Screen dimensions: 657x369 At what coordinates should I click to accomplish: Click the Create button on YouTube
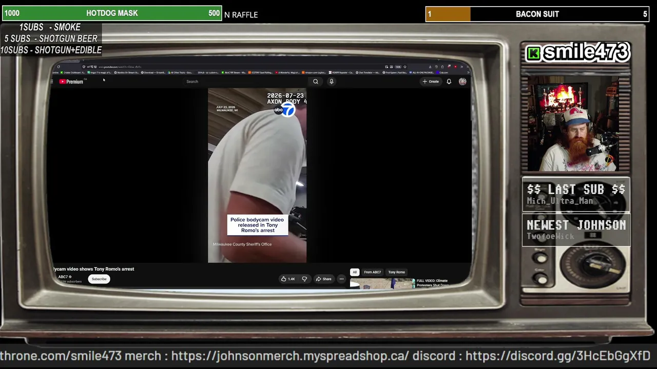click(431, 81)
